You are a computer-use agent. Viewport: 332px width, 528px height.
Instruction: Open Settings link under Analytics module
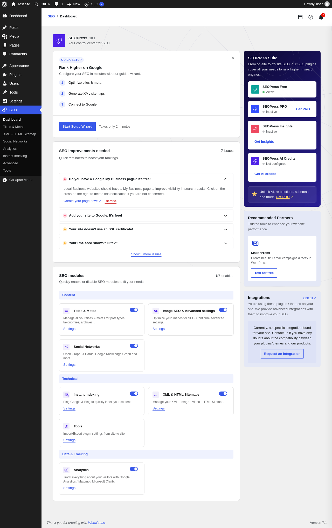(x=69, y=488)
